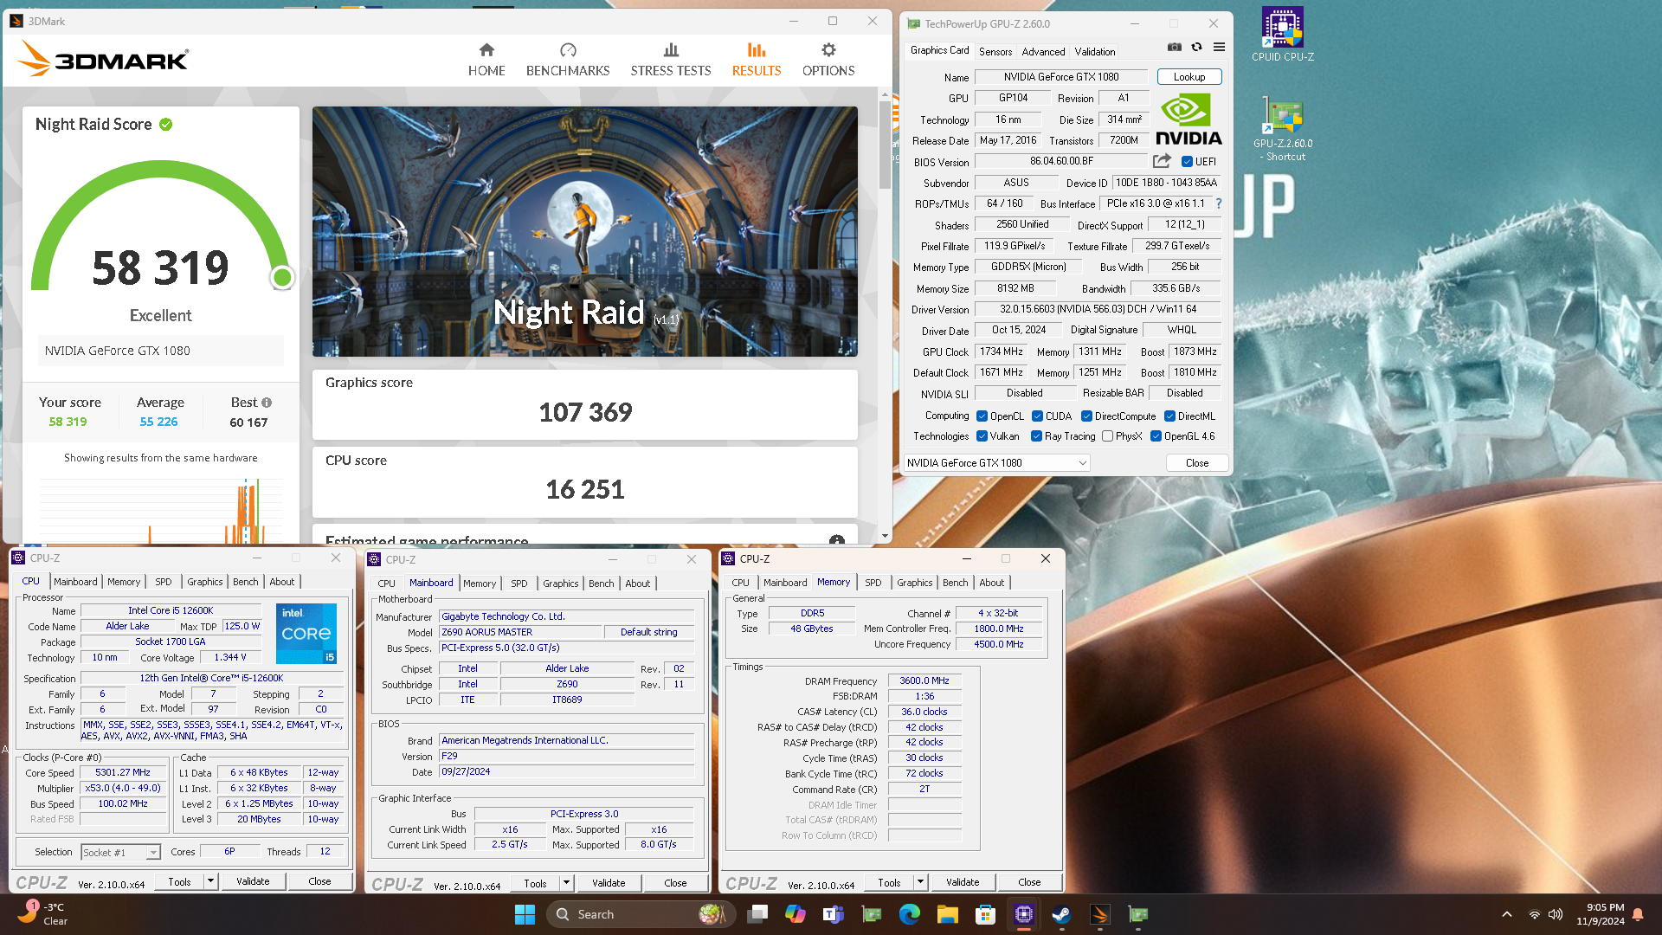The height and width of the screenshot is (935, 1662).
Task: Expand Tools arrow in CPU-Z Mainboard window
Action: [566, 883]
